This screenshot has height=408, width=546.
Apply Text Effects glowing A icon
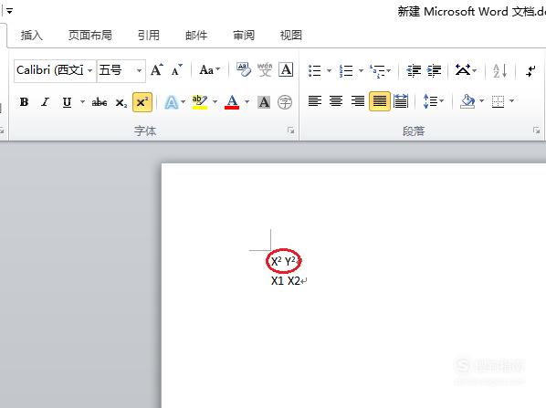pos(172,102)
